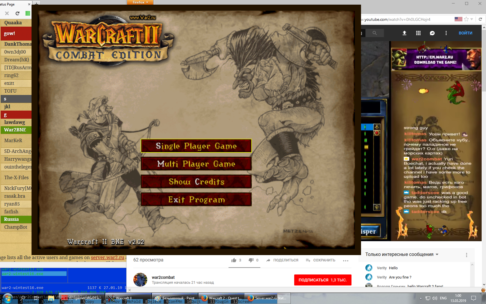Viewport: 486px width, 304px height.
Task: Click ПОДЕЛИТЬСЯ share button
Action: click(282, 260)
